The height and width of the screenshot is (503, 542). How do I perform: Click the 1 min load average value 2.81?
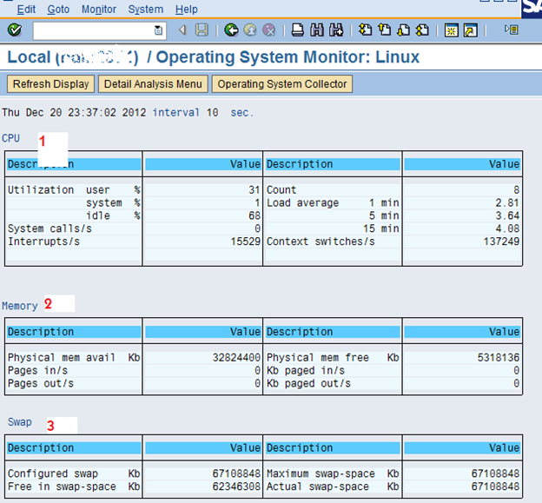point(507,203)
